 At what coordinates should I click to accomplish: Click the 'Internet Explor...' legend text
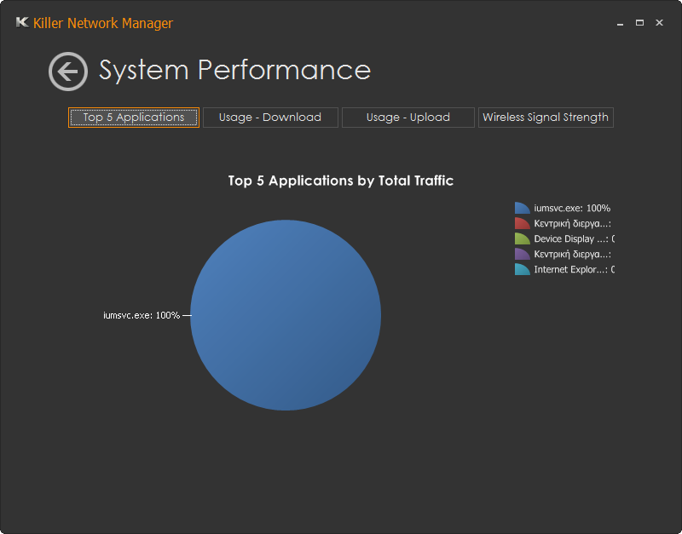pyautogui.click(x=574, y=269)
